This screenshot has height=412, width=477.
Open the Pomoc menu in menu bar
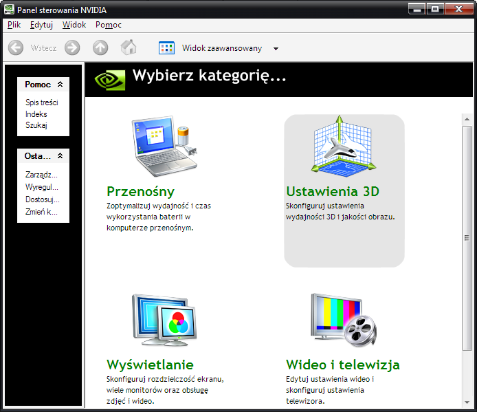tap(109, 25)
